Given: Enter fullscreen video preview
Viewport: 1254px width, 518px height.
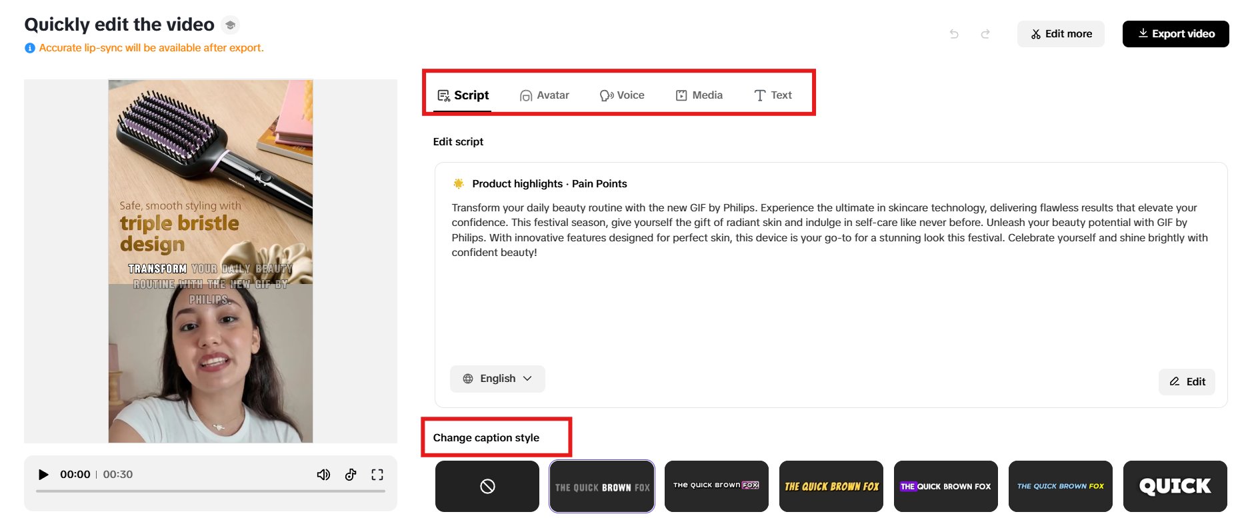Looking at the screenshot, I should click(x=377, y=475).
